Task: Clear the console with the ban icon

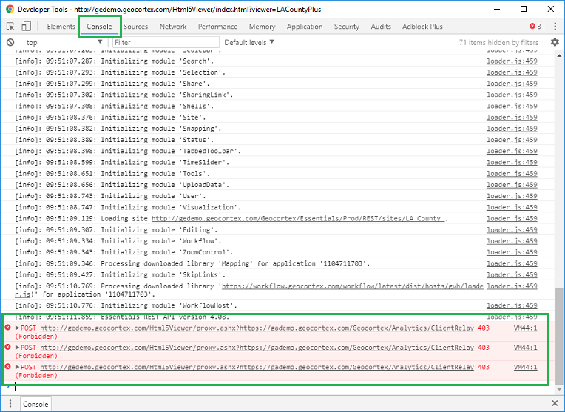Action: pyautogui.click(x=10, y=42)
